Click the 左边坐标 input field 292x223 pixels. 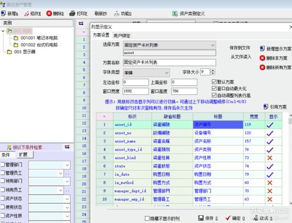[x=135, y=82]
